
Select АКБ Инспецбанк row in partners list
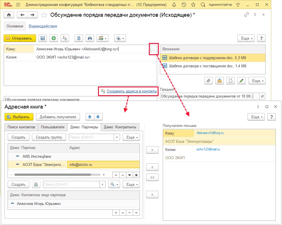(37, 156)
